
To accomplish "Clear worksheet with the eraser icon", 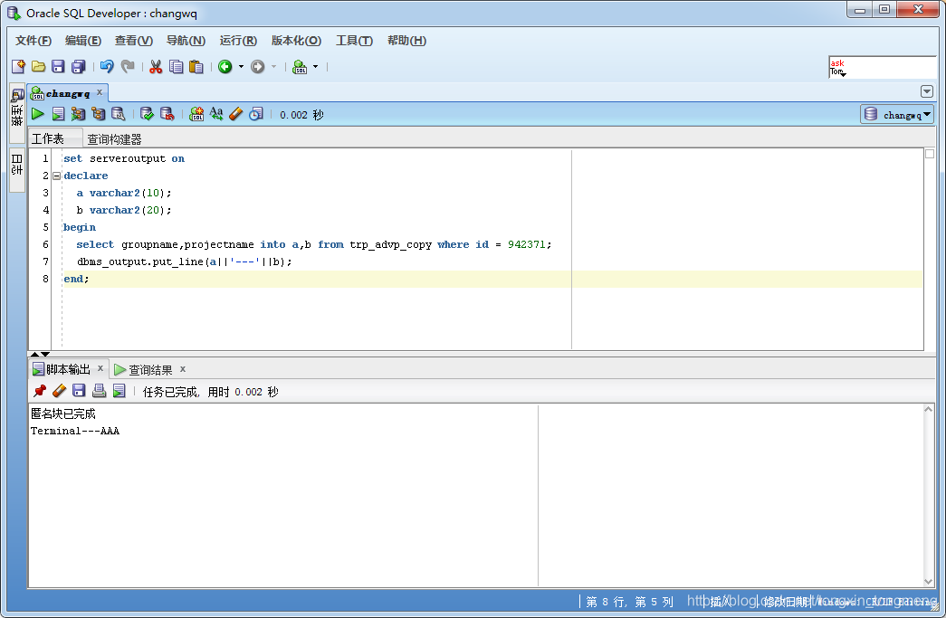I will pos(236,114).
